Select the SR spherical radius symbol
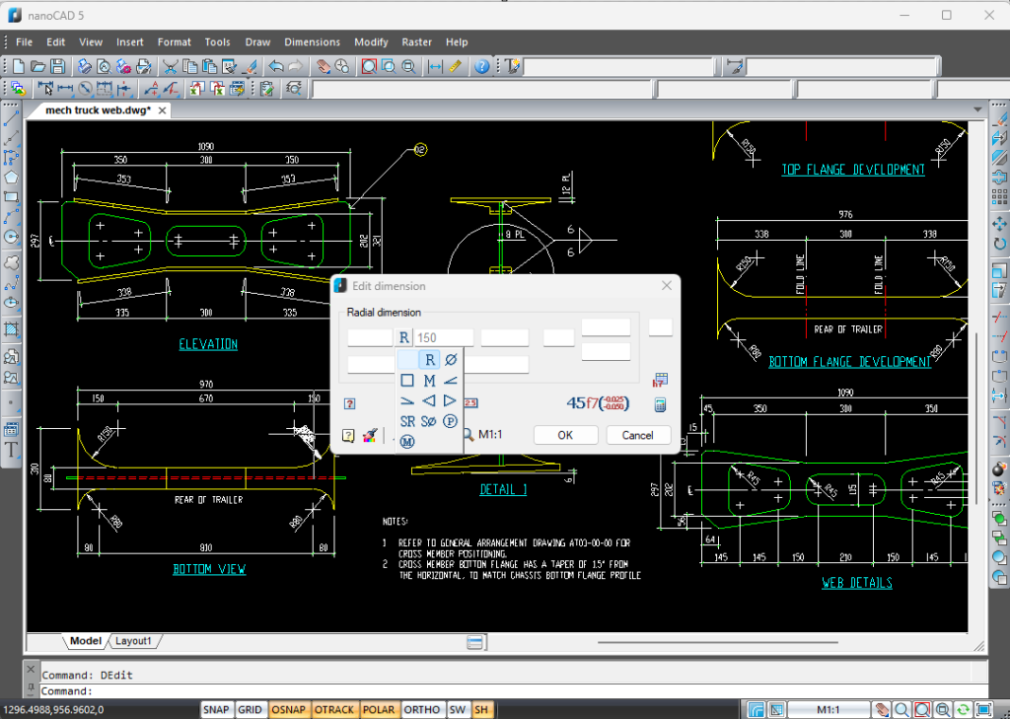The height and width of the screenshot is (719, 1010). [x=407, y=421]
